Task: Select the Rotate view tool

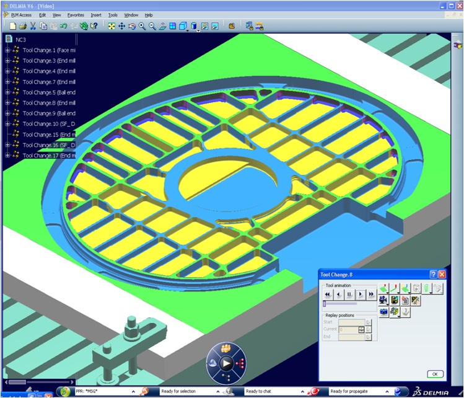Action: pyautogui.click(x=132, y=26)
